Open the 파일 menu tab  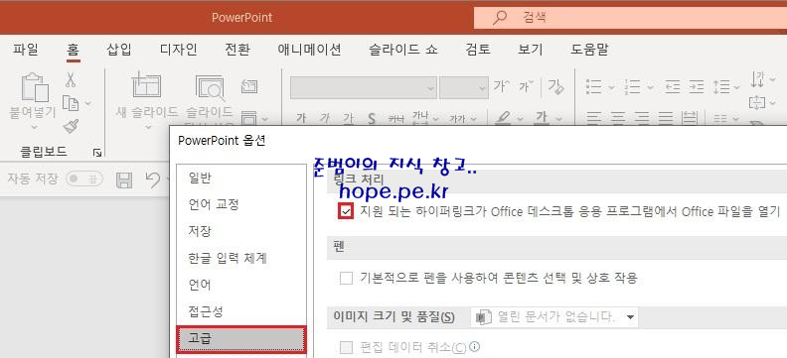pos(26,49)
